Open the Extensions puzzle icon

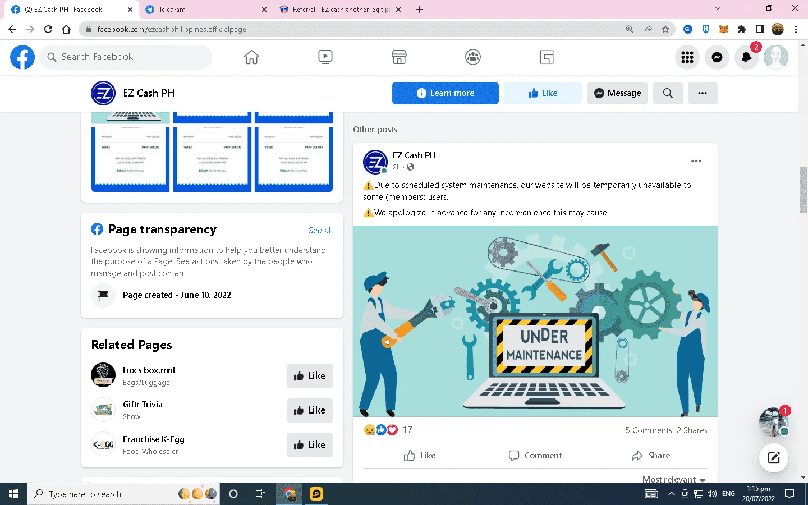tap(742, 29)
